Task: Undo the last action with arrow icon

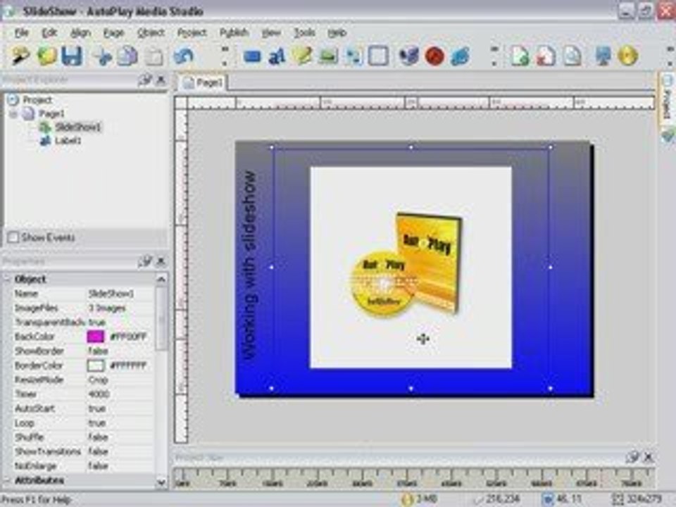Action: (x=183, y=56)
